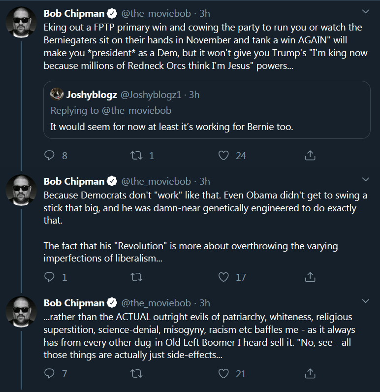Viewport: 380px width, 392px height.
Task: Open Bob Chipman's avatar on second tweet
Action: click(21, 190)
